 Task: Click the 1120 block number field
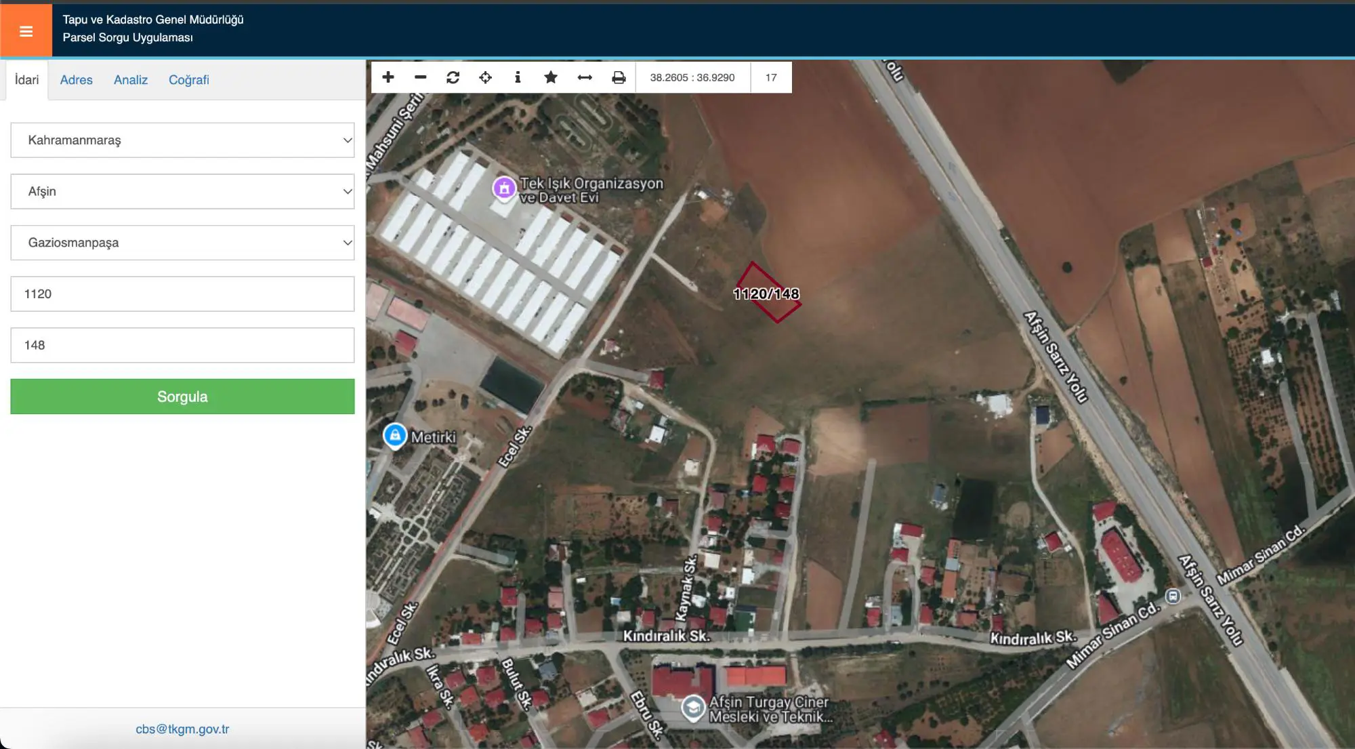(x=182, y=294)
